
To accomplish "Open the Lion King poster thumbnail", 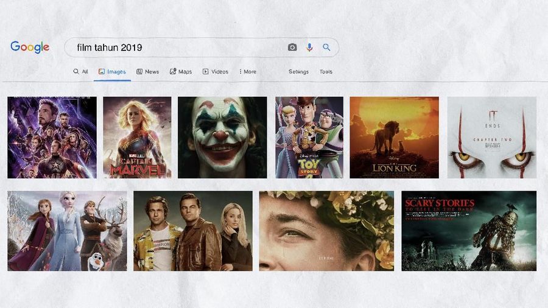I will [394, 138].
